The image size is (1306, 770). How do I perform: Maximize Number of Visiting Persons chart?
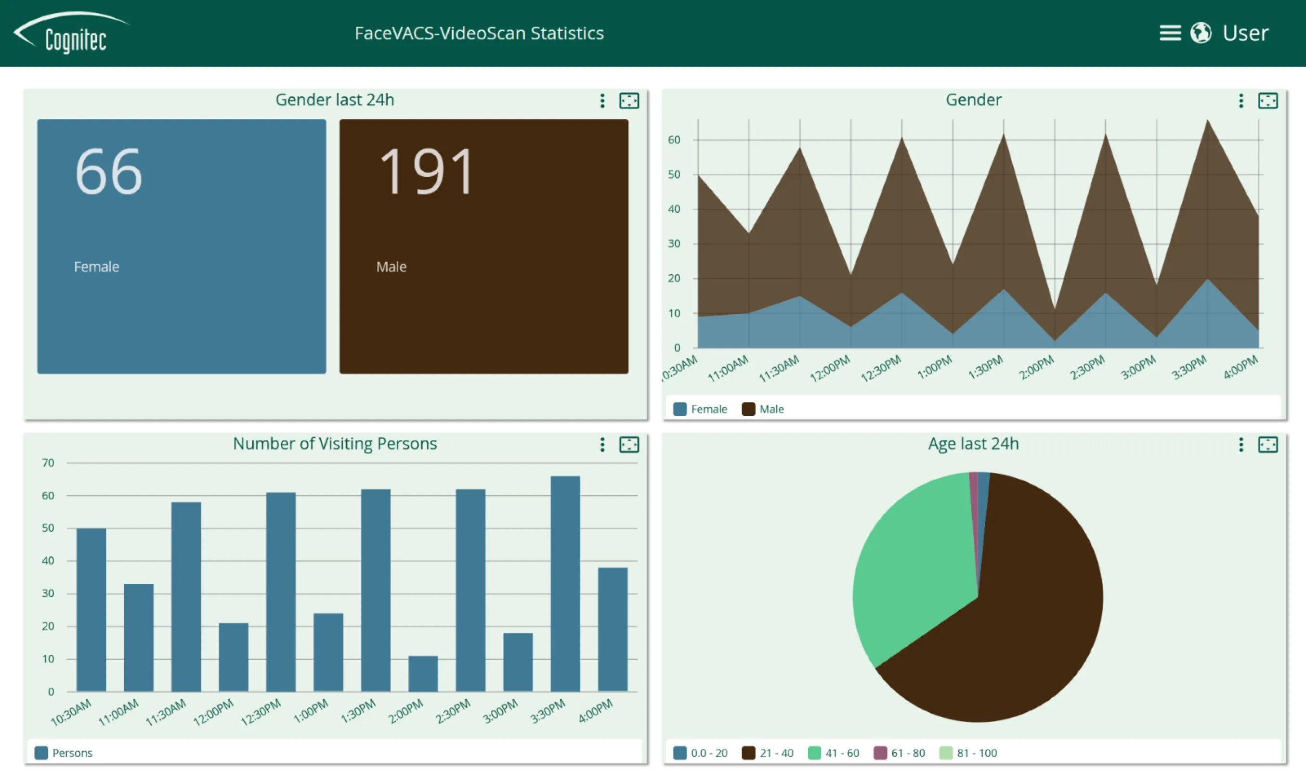(x=628, y=445)
